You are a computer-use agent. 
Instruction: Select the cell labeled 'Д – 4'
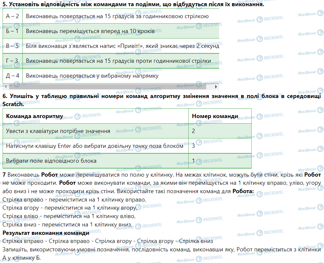point(13,76)
